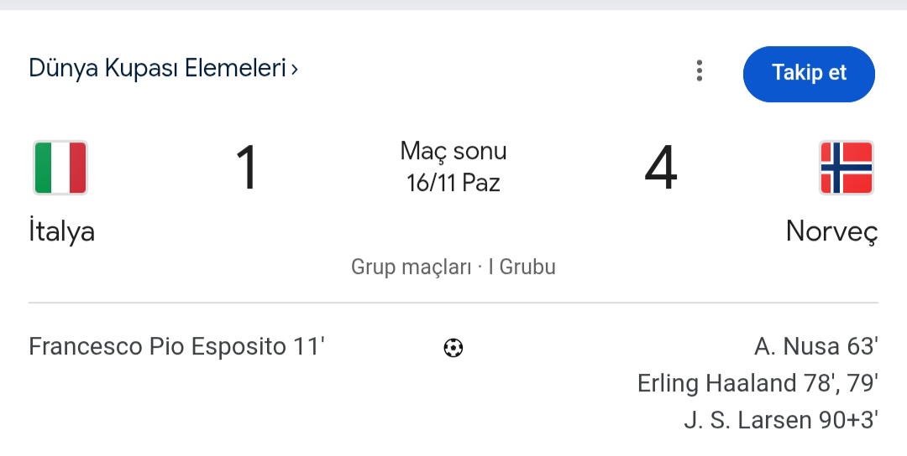Click Norway's score of 4
907x456 pixels.
660,168
